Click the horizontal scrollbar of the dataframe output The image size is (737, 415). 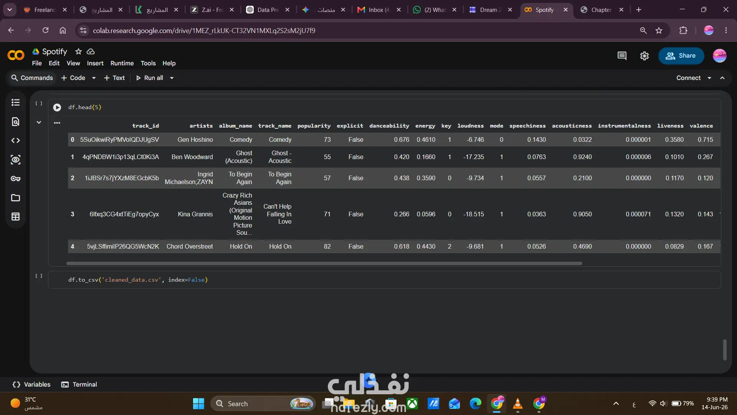[x=324, y=264]
